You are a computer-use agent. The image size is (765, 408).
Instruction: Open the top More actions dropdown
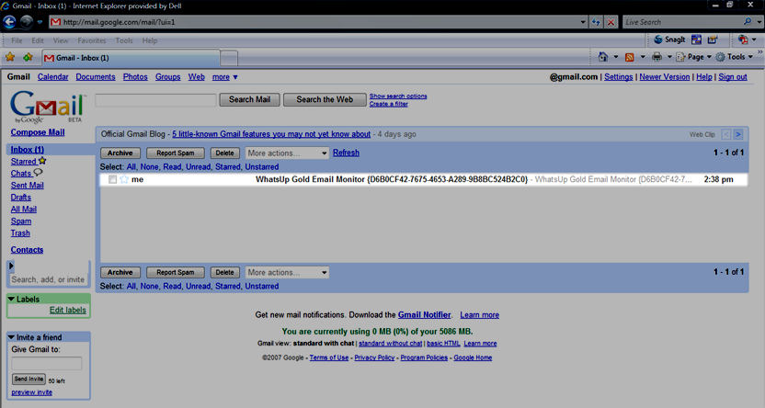[x=287, y=153]
